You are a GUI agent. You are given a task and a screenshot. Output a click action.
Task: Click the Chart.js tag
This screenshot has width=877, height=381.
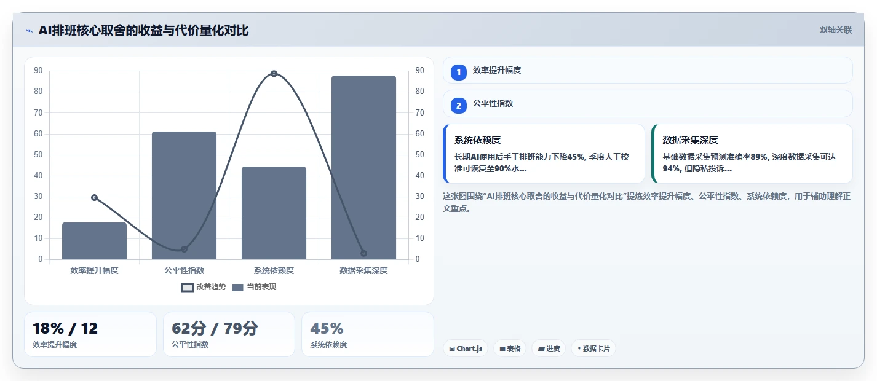(x=466, y=348)
